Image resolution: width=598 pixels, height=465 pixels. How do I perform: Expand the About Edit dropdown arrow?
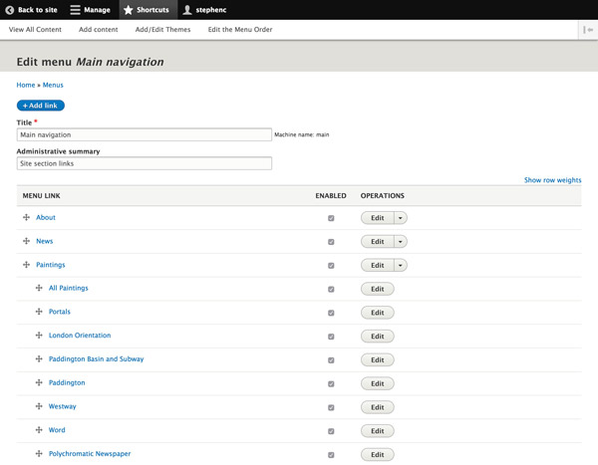(x=400, y=218)
